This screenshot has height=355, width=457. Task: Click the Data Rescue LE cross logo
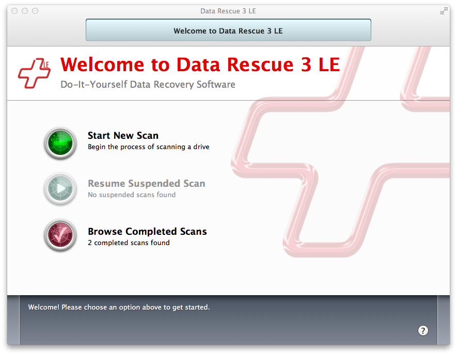pos(34,73)
